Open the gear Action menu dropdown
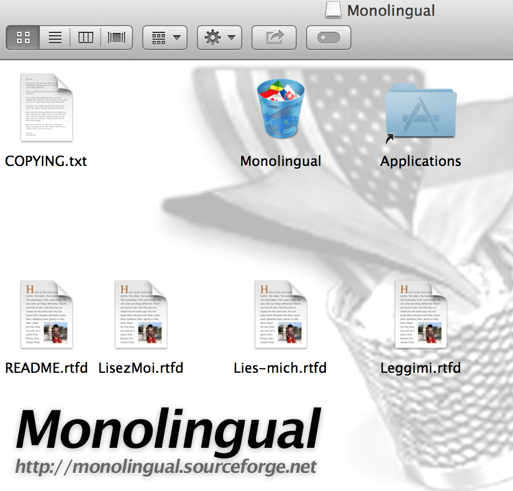Screen dimensions: 513x491 tap(220, 38)
